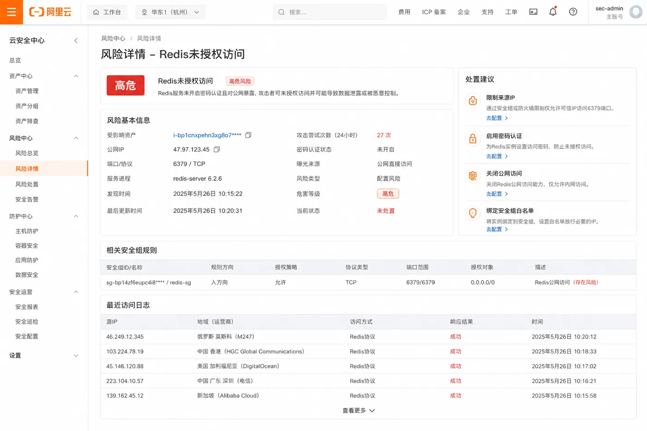Open affected asset i-bp1cnxpehn3xg8o7****
The height and width of the screenshot is (431, 647).
coord(207,135)
